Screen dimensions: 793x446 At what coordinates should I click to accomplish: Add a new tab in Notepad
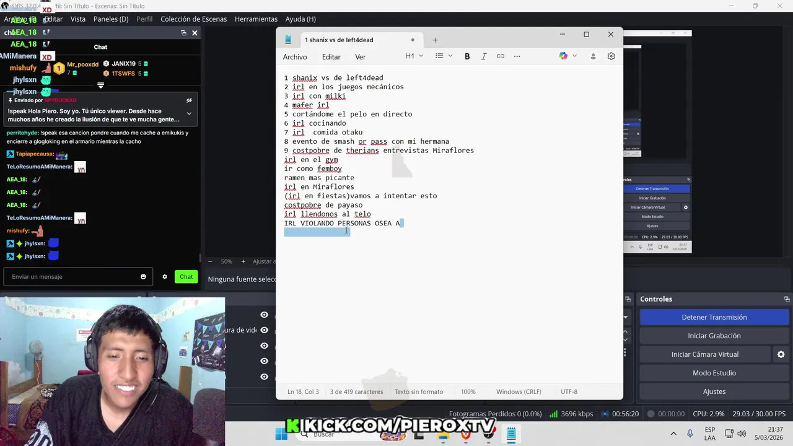435,40
